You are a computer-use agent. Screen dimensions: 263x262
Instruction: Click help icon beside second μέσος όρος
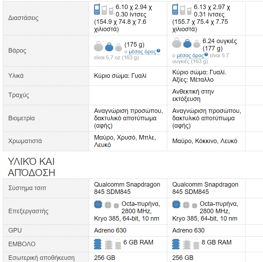206,55
